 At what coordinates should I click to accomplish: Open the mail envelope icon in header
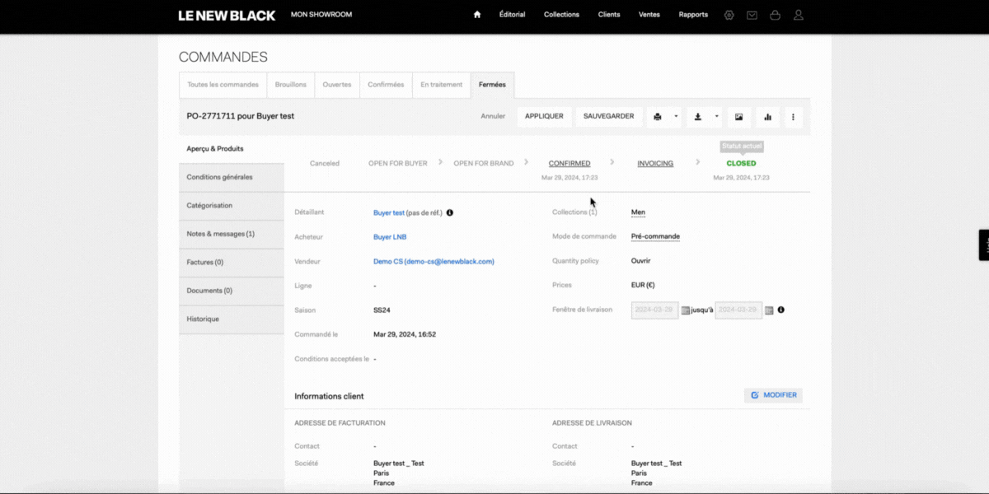(x=752, y=15)
